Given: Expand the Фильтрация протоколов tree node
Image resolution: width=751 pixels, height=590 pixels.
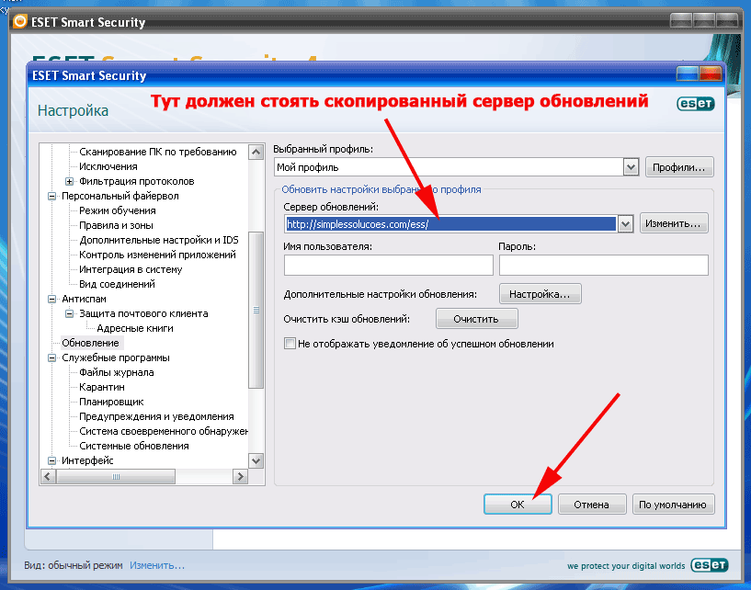Looking at the screenshot, I should [x=69, y=181].
